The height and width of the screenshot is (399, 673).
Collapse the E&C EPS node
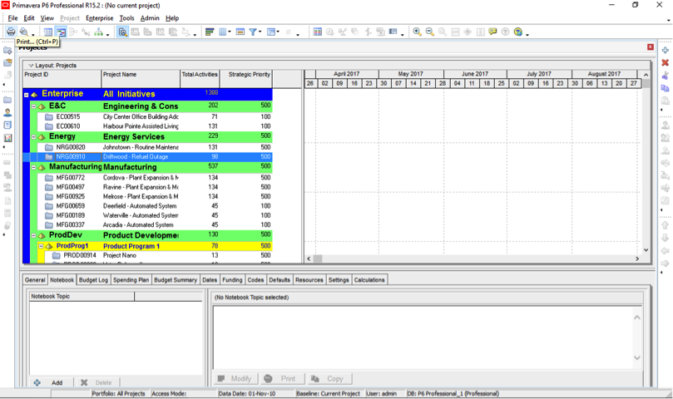(33, 106)
